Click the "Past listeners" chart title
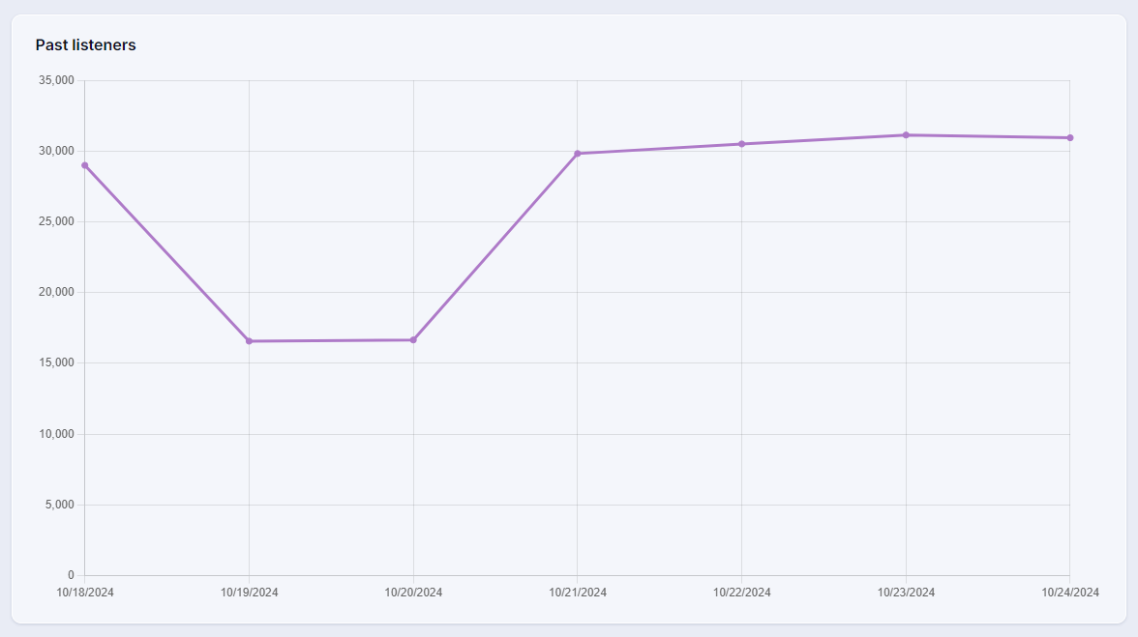 [85, 45]
